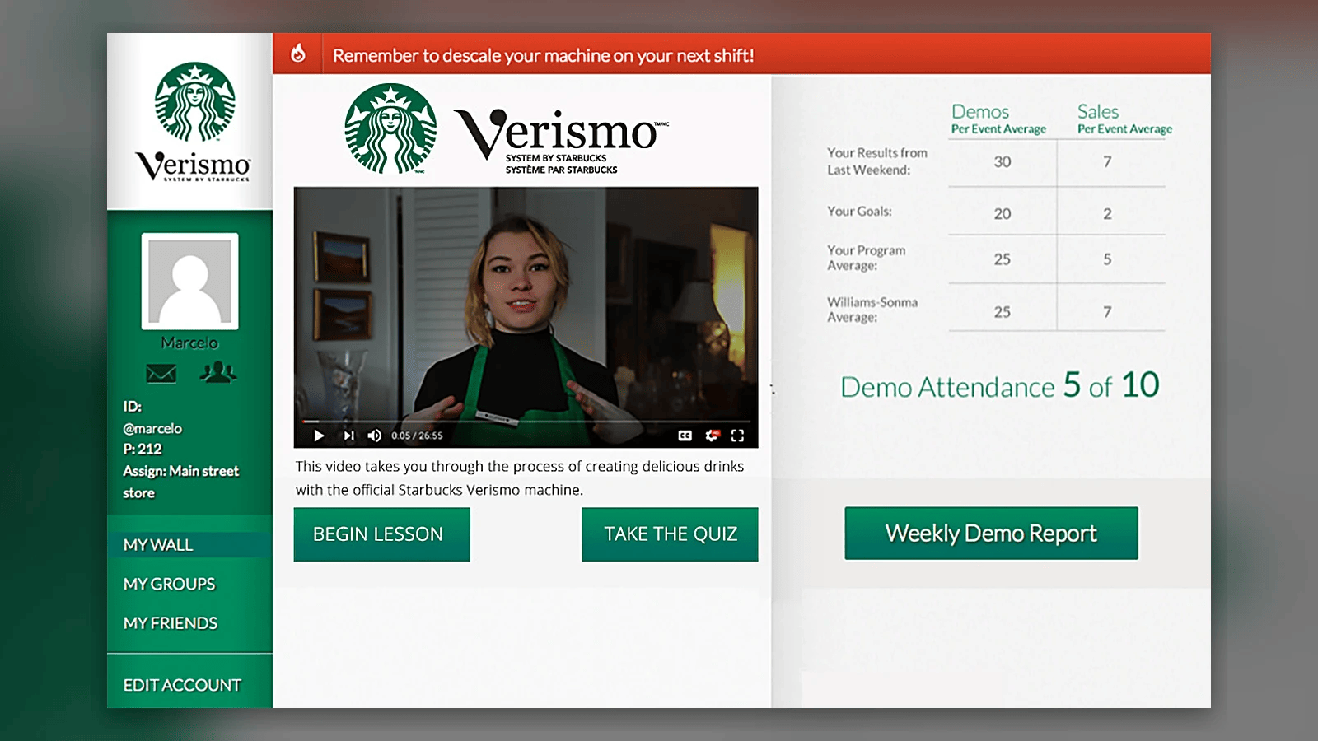1318x741 pixels.
Task: Open the video settings gear
Action: pos(712,436)
